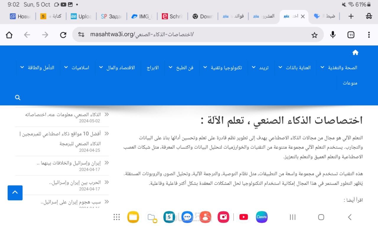378x226 pixels.
Task: Open the app drawer grid icon
Action: click(x=117, y=217)
